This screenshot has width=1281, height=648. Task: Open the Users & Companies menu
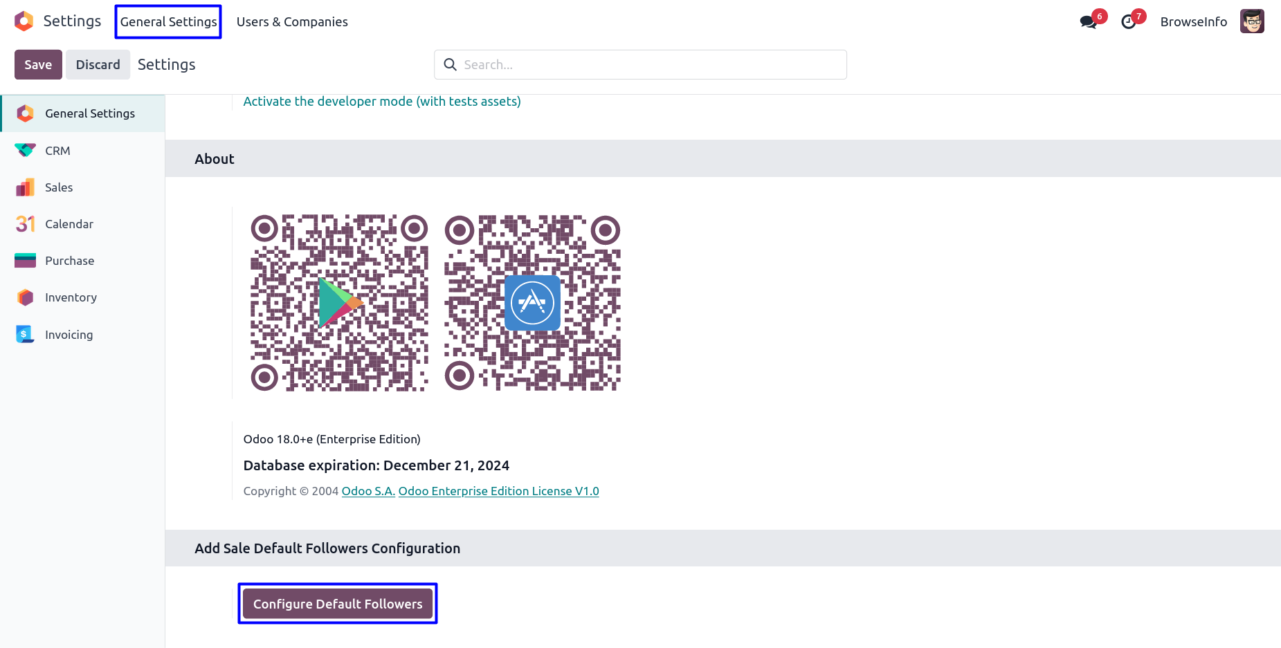pyautogui.click(x=292, y=22)
